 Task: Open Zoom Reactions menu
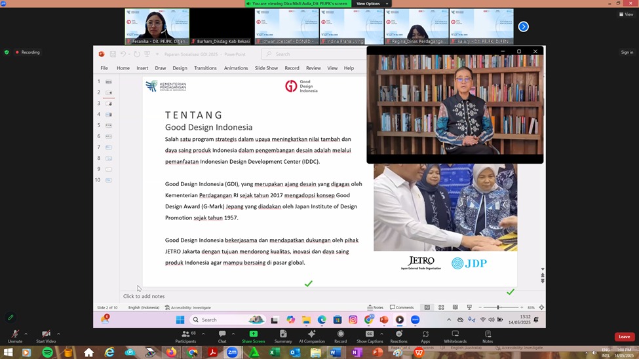coord(398,337)
